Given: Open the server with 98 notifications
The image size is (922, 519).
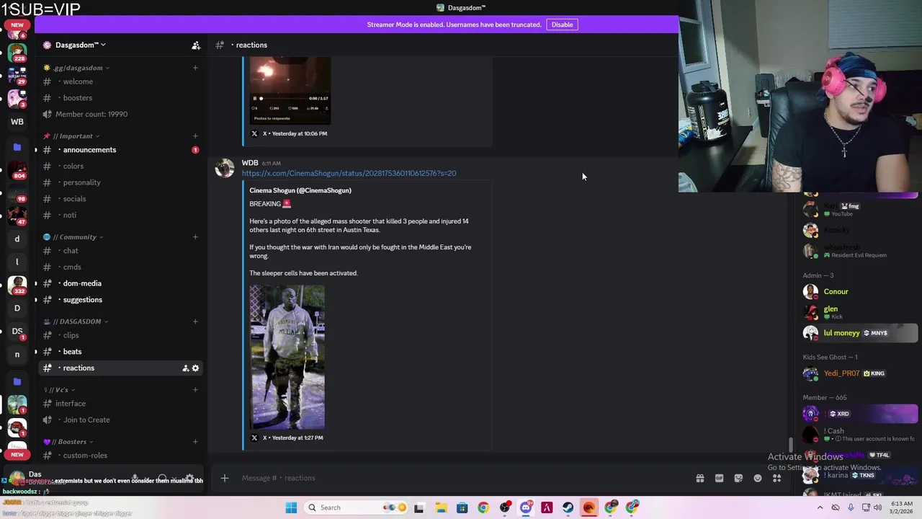Looking at the screenshot, I should (17, 192).
